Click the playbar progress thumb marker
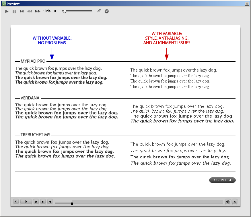This screenshot has height=217, width=251. (x=72, y=203)
